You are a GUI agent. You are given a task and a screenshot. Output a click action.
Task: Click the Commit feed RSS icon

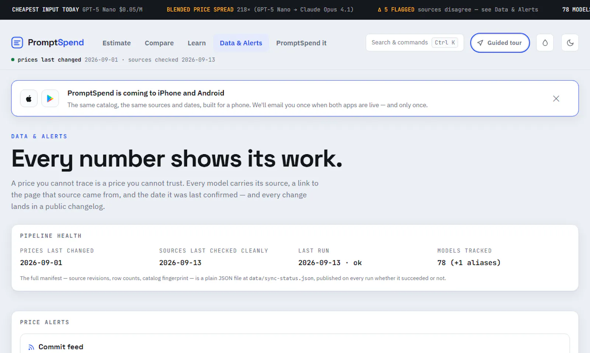31,347
